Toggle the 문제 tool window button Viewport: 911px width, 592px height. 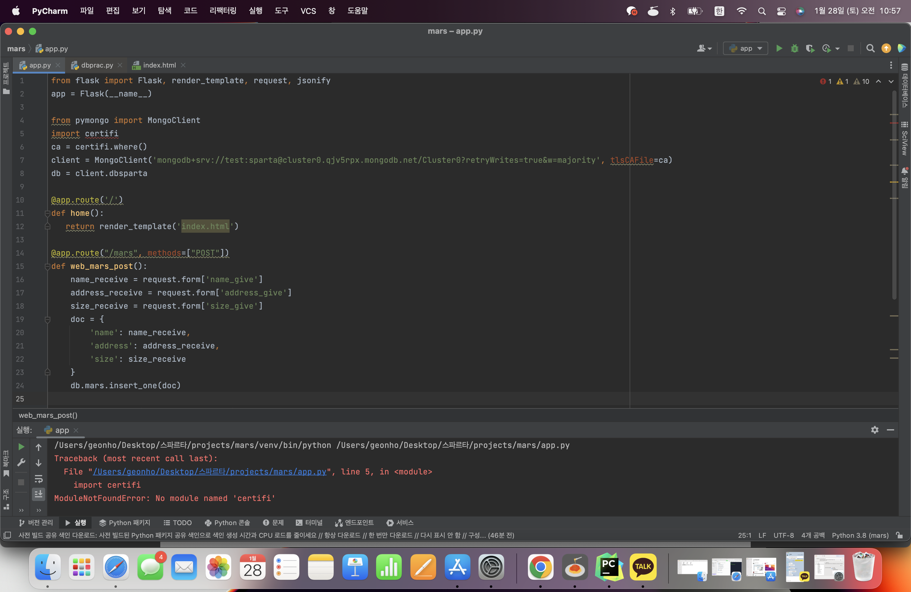[273, 523]
